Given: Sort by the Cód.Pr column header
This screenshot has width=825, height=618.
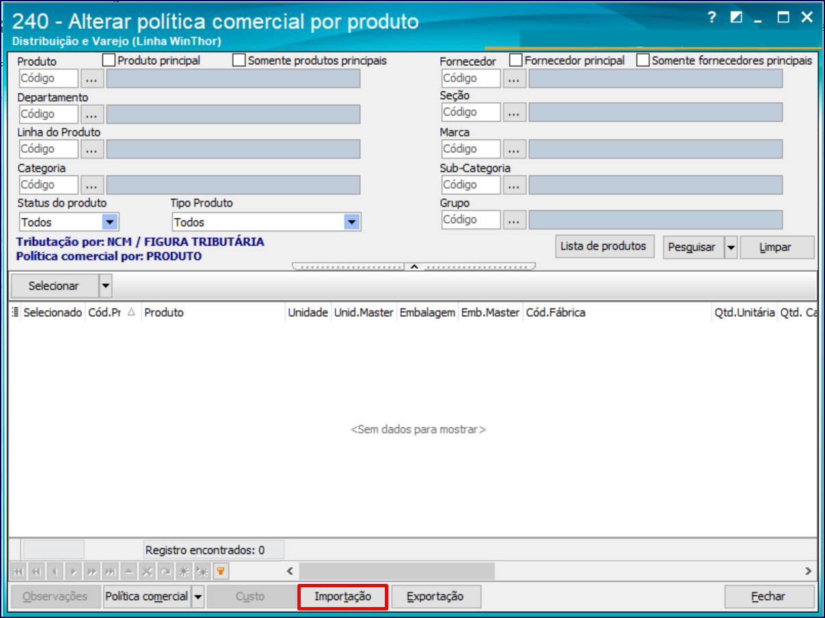Looking at the screenshot, I should 113,313.
